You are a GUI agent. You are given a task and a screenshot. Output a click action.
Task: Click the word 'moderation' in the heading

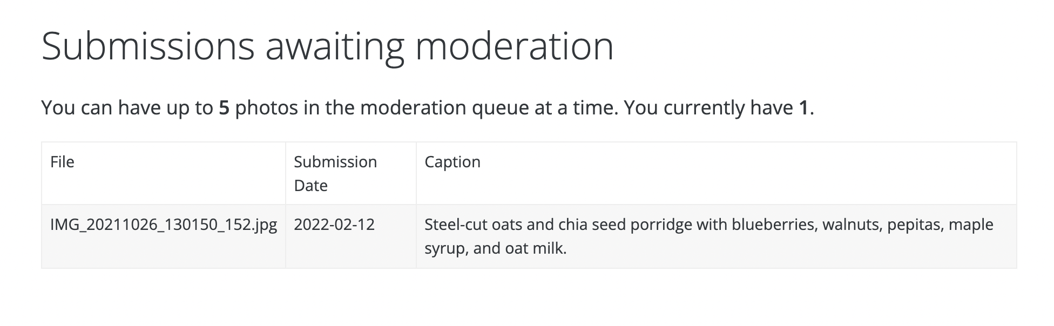[x=514, y=46]
